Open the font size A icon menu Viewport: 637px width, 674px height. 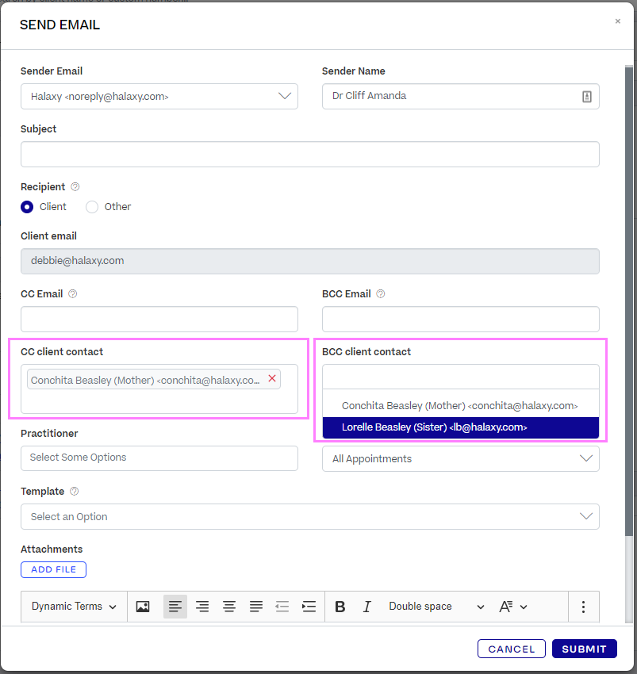tap(512, 607)
